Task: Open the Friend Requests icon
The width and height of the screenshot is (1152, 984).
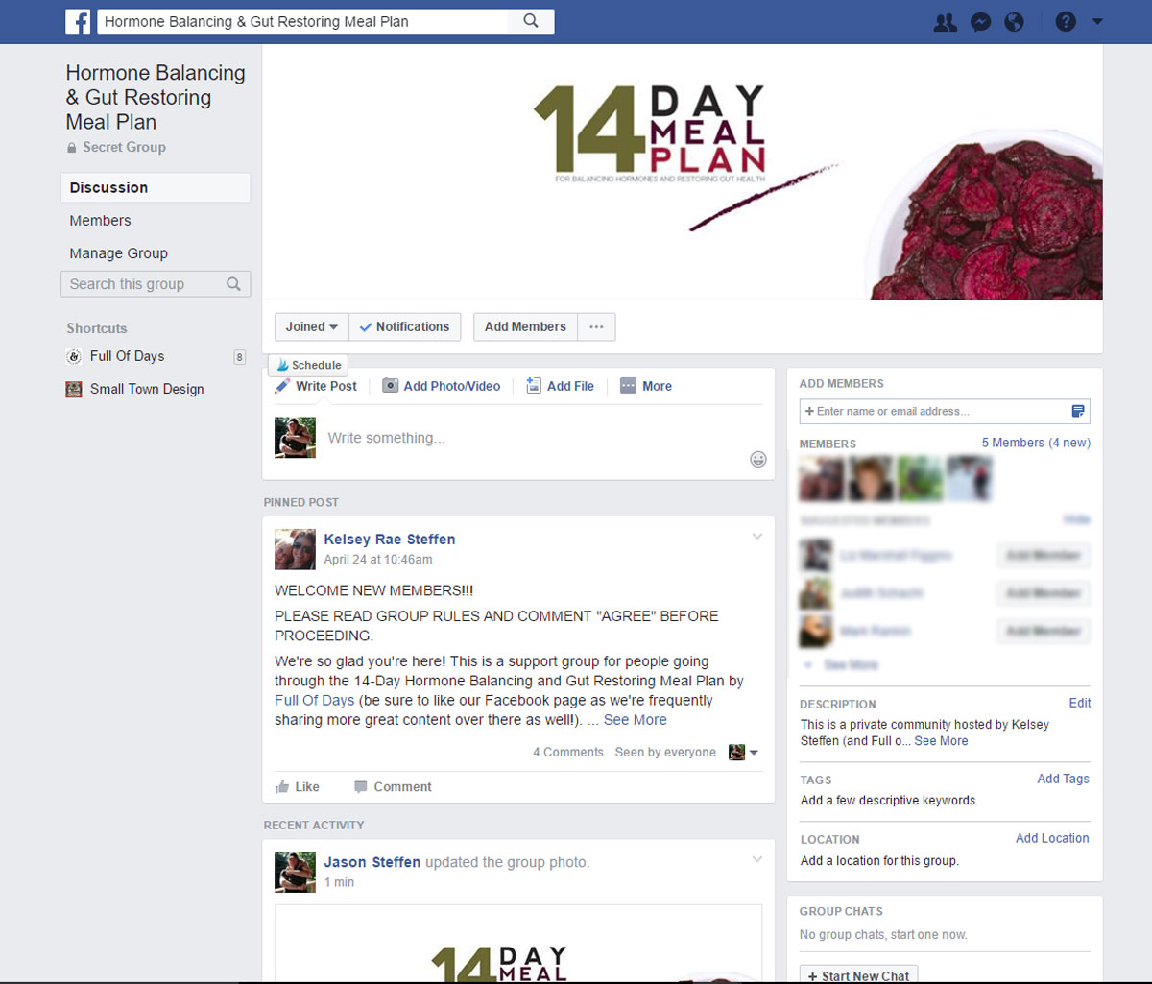Action: [946, 22]
